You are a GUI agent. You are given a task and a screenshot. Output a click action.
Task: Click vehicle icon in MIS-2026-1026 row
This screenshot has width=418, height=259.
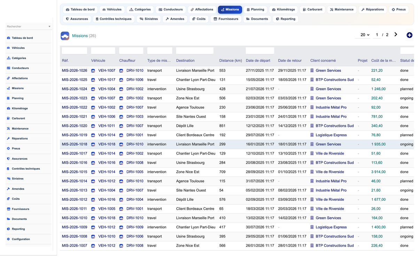click(x=93, y=70)
